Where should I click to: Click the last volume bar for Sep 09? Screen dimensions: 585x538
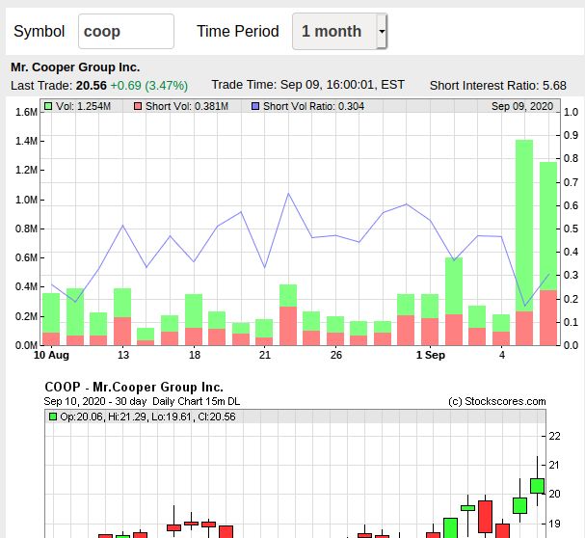coord(548,254)
